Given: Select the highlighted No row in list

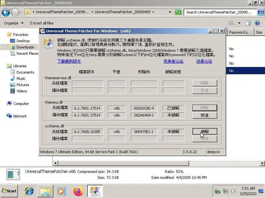Looking at the screenshot, I should (x=245, y=71).
